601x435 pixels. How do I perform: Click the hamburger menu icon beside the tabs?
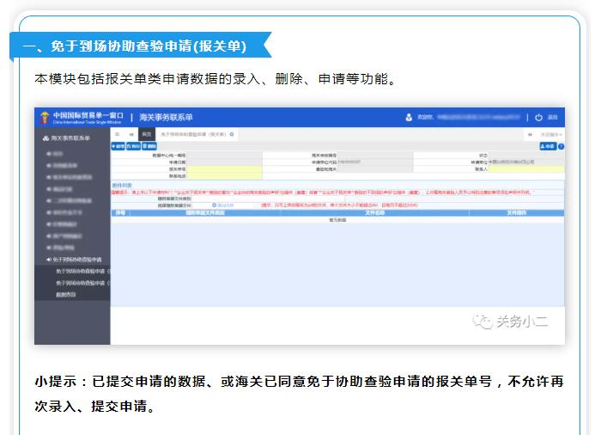click(x=118, y=135)
